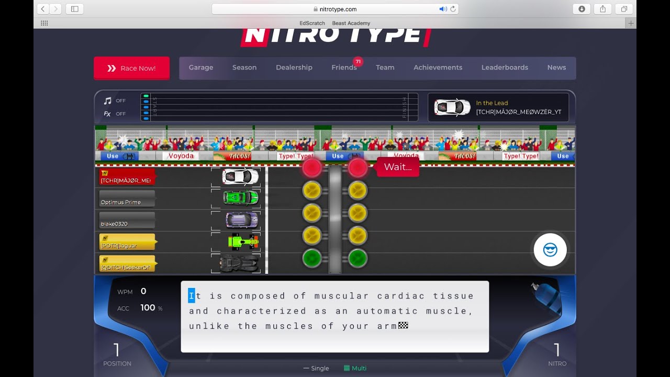Screen dimensions: 670x377
Task: Go back in Safari
Action: tap(43, 9)
